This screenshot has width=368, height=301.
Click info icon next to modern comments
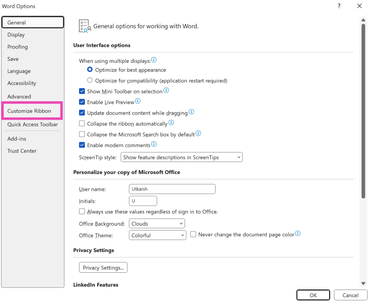pos(154,144)
